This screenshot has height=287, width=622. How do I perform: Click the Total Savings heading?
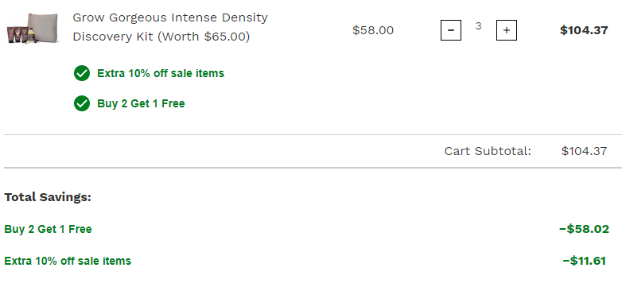pos(48,197)
